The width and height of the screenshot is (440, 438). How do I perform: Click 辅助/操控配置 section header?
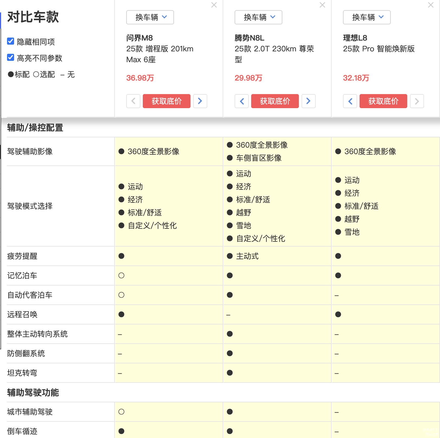[35, 128]
